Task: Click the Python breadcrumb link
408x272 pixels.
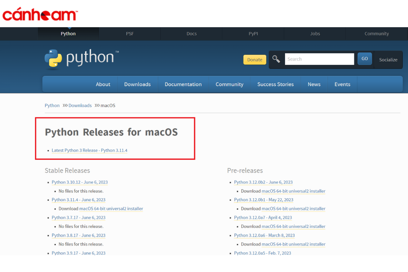Action: (x=52, y=105)
